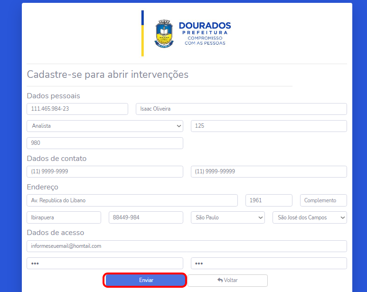Click the first password field
This screenshot has height=292, width=367.
(x=105, y=263)
